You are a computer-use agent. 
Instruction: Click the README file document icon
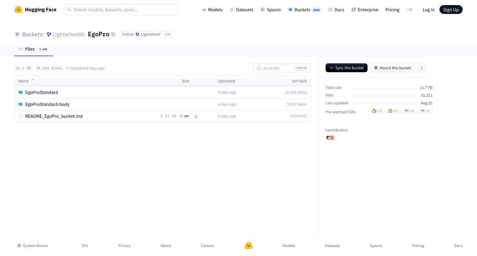[21, 116]
